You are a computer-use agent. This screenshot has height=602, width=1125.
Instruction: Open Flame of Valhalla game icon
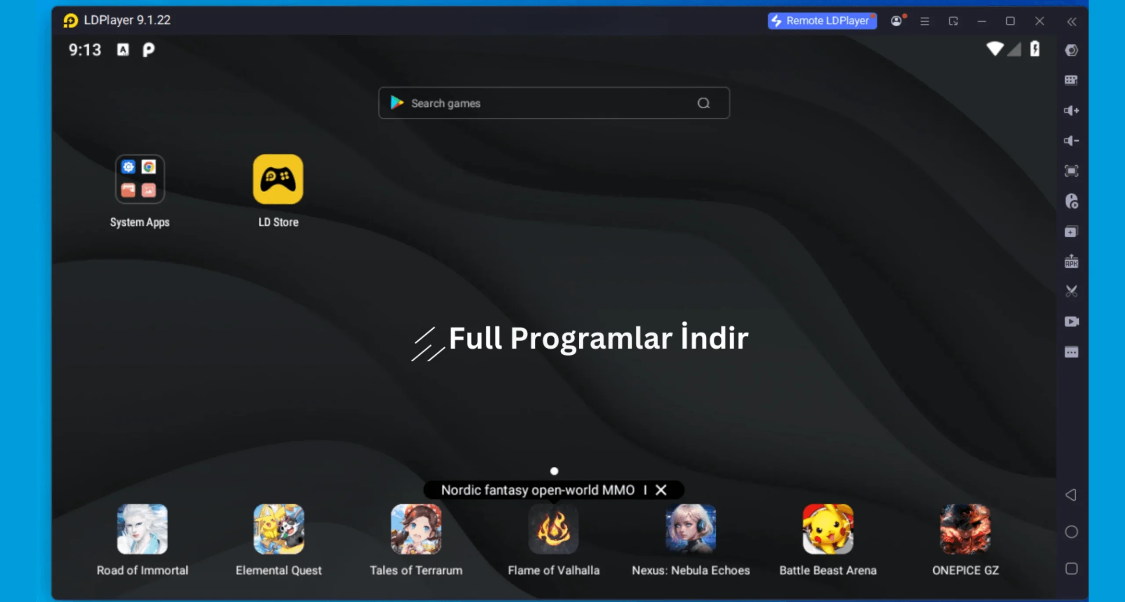(x=554, y=529)
